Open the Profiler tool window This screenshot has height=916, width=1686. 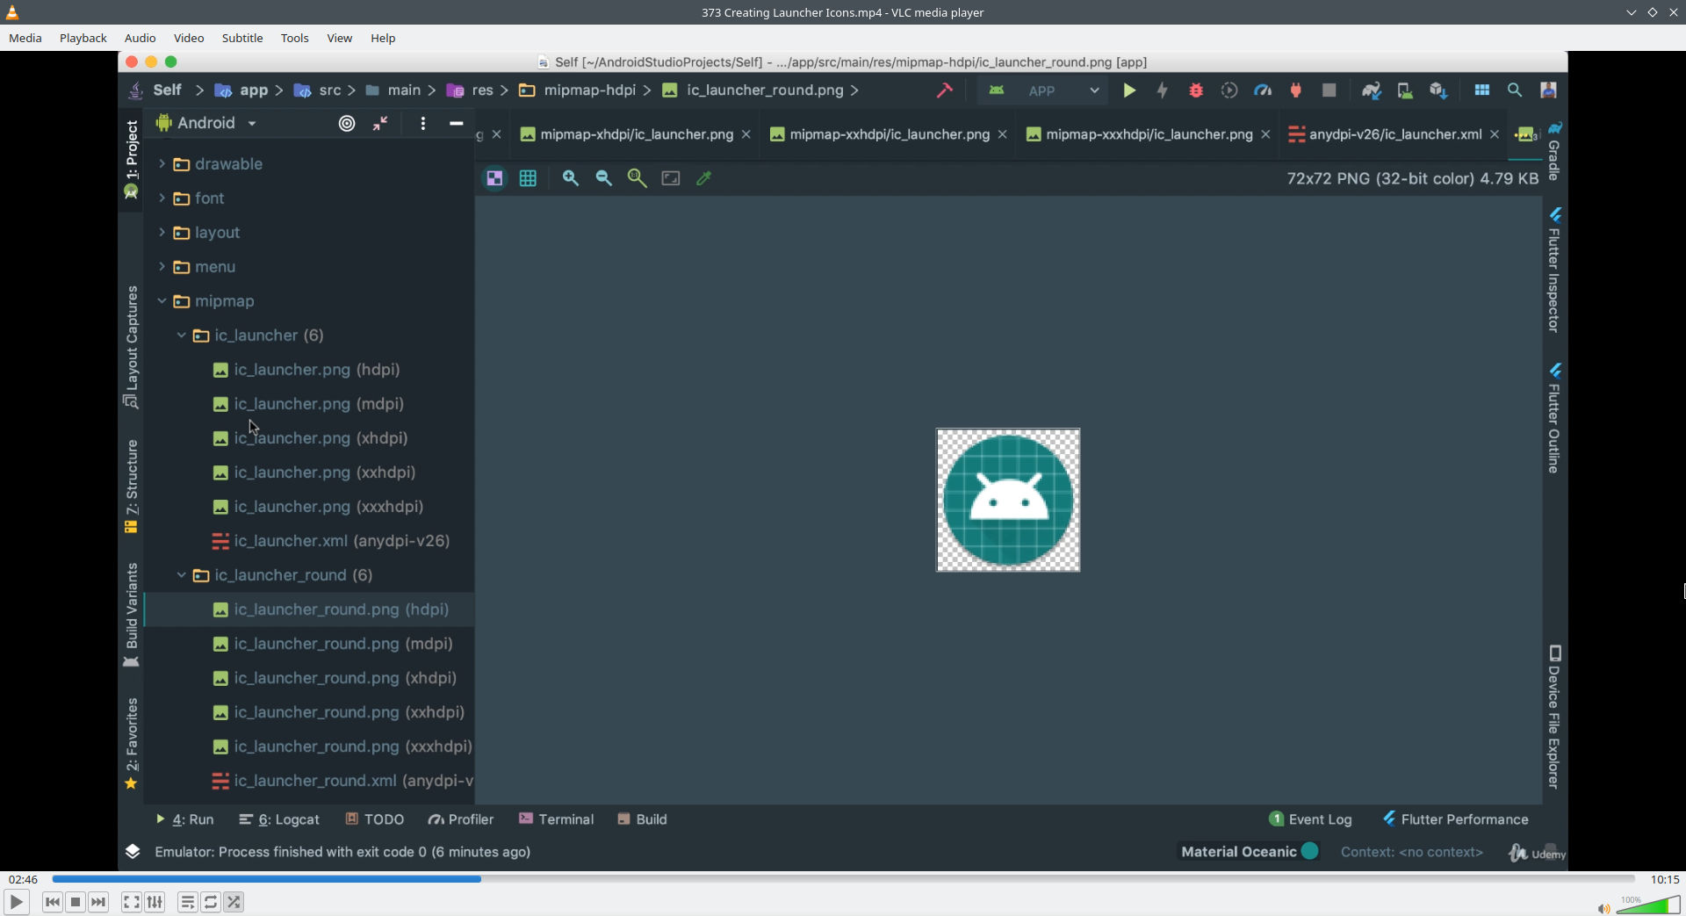coord(461,819)
